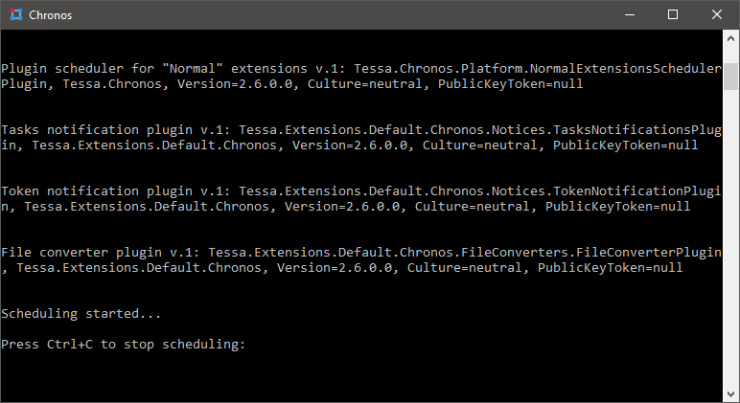Viewport: 740px width, 403px height.
Task: Close the Chronos console window
Action: (717, 14)
